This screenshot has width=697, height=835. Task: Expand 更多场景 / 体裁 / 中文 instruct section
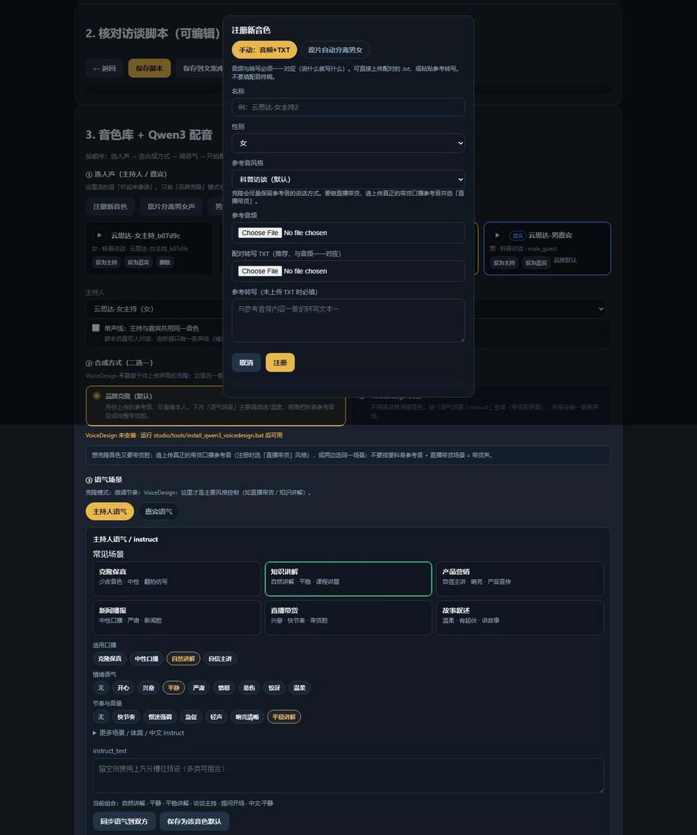pyautogui.click(x=139, y=732)
